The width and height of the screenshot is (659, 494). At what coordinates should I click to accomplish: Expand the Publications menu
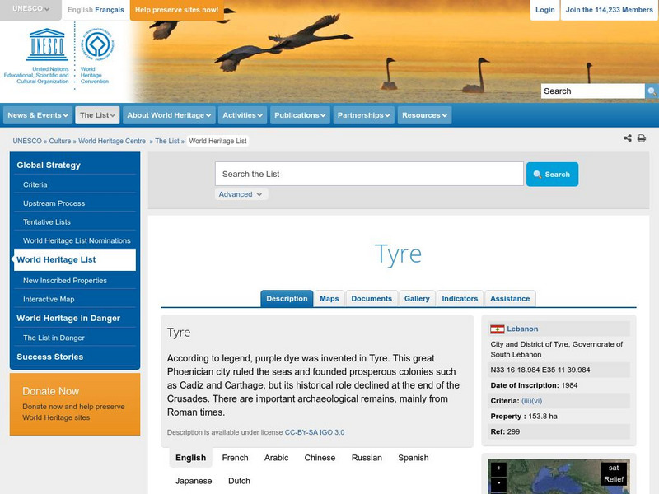(x=300, y=115)
